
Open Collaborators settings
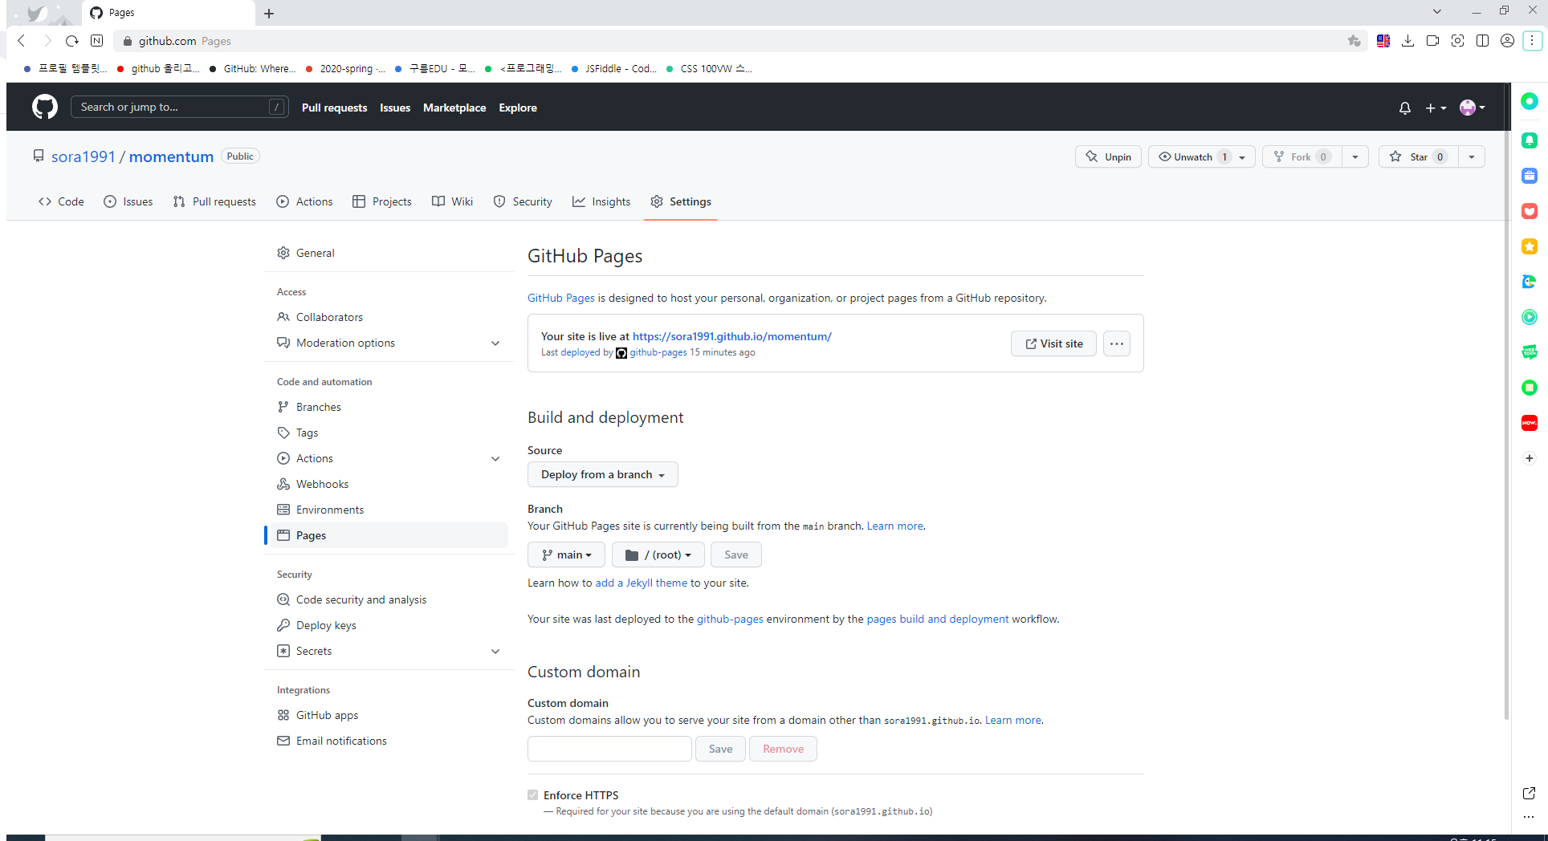click(389, 317)
